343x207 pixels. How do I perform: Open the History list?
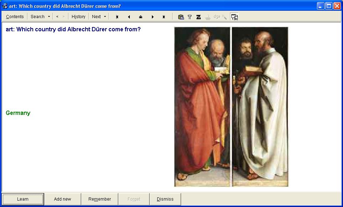(78, 17)
